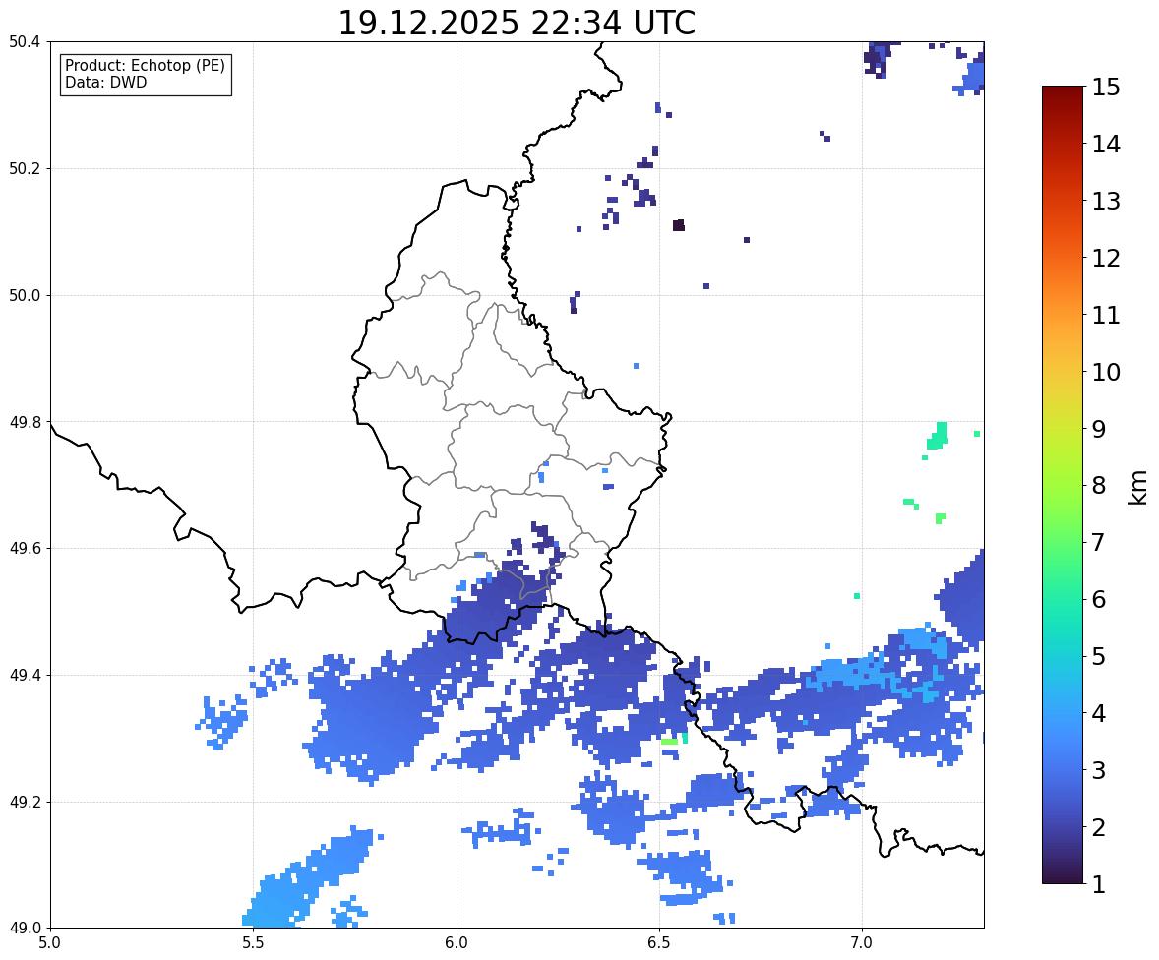Click the colorbar label '12'
The image size is (1159, 960).
click(x=1107, y=258)
